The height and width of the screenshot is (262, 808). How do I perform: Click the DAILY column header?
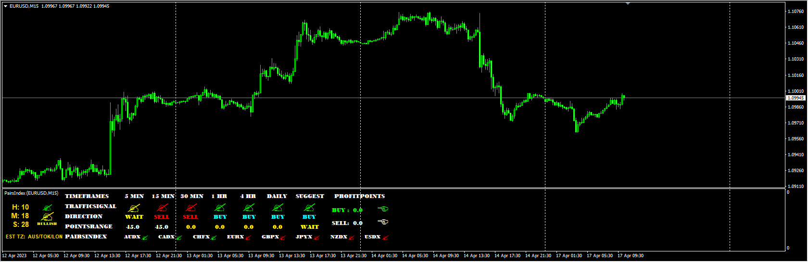(277, 196)
